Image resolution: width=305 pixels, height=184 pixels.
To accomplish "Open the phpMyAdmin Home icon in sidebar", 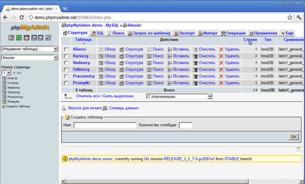I will pos(11,38).
